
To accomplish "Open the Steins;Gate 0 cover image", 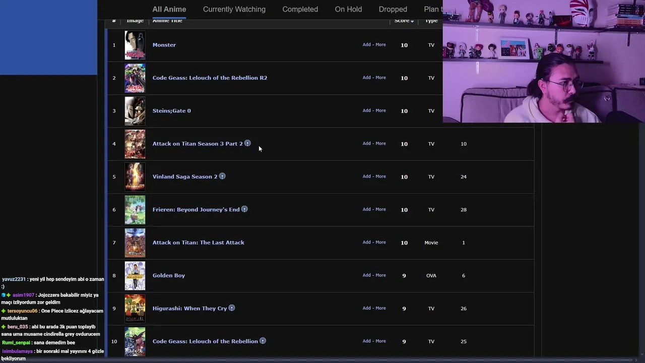I will point(135,111).
